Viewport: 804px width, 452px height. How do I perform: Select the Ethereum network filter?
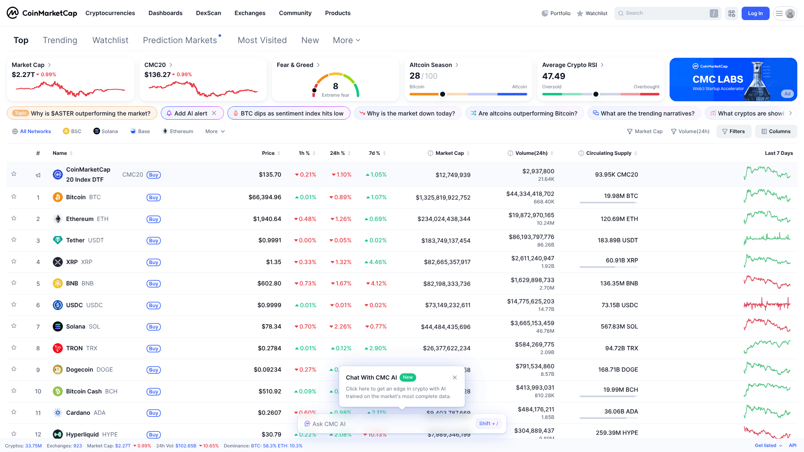point(178,131)
